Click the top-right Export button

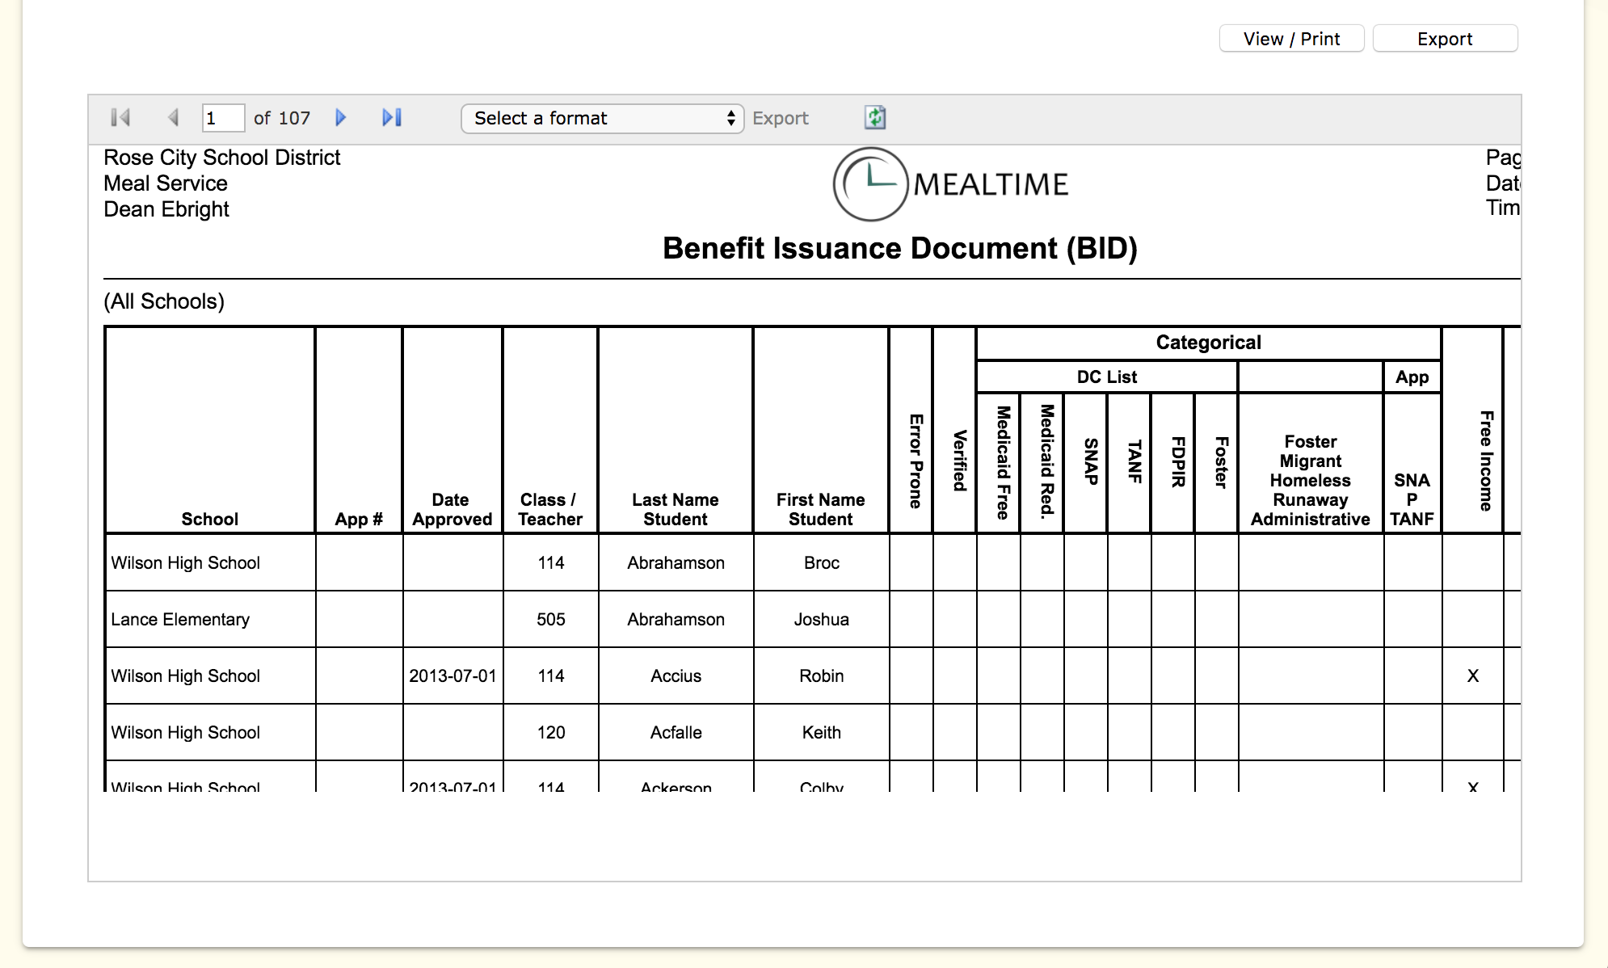coord(1444,39)
